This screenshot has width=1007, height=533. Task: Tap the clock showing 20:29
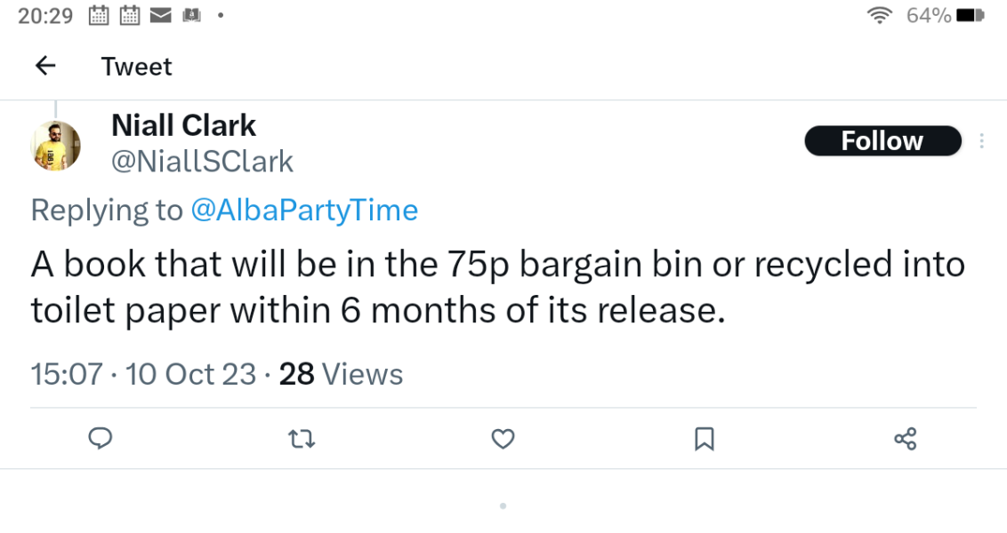tap(43, 14)
